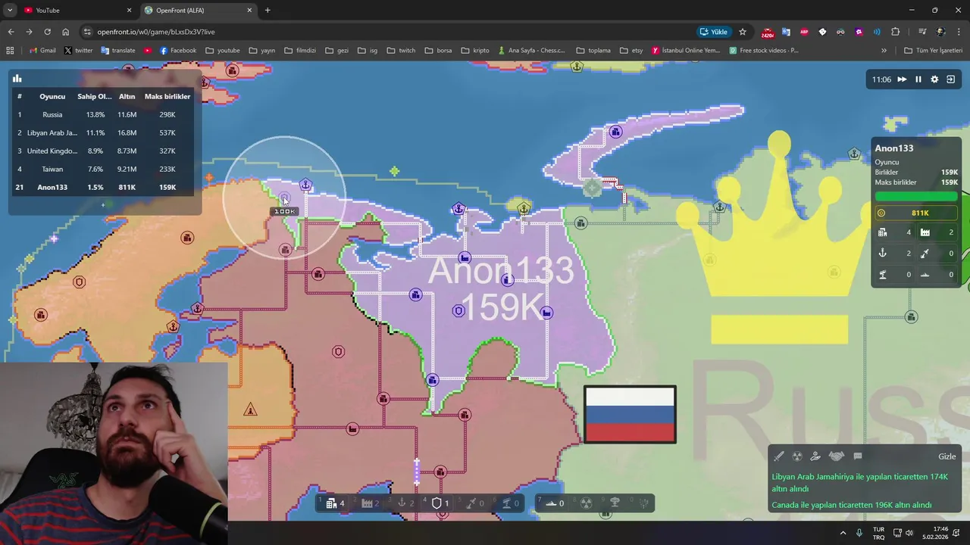
Task: Sort leaderboard by Altın column
Action: point(127,96)
